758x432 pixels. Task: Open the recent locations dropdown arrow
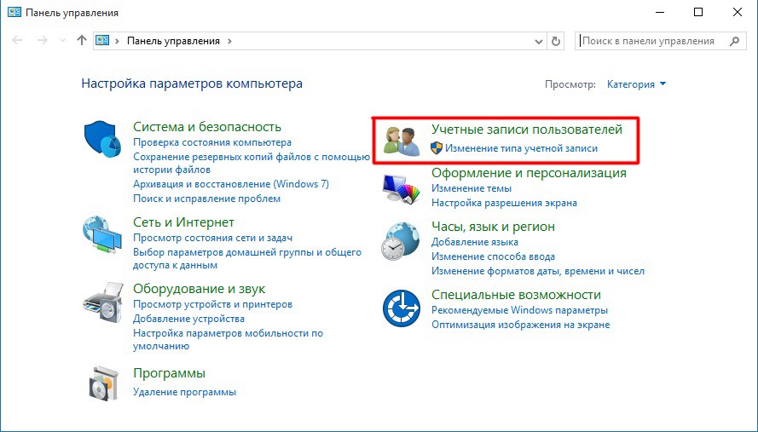coord(62,41)
